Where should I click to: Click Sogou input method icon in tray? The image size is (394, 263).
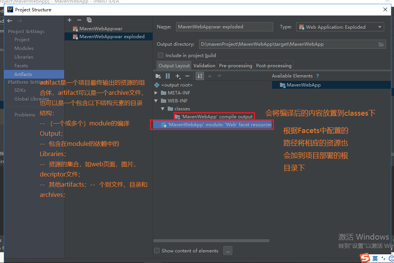(365, 258)
